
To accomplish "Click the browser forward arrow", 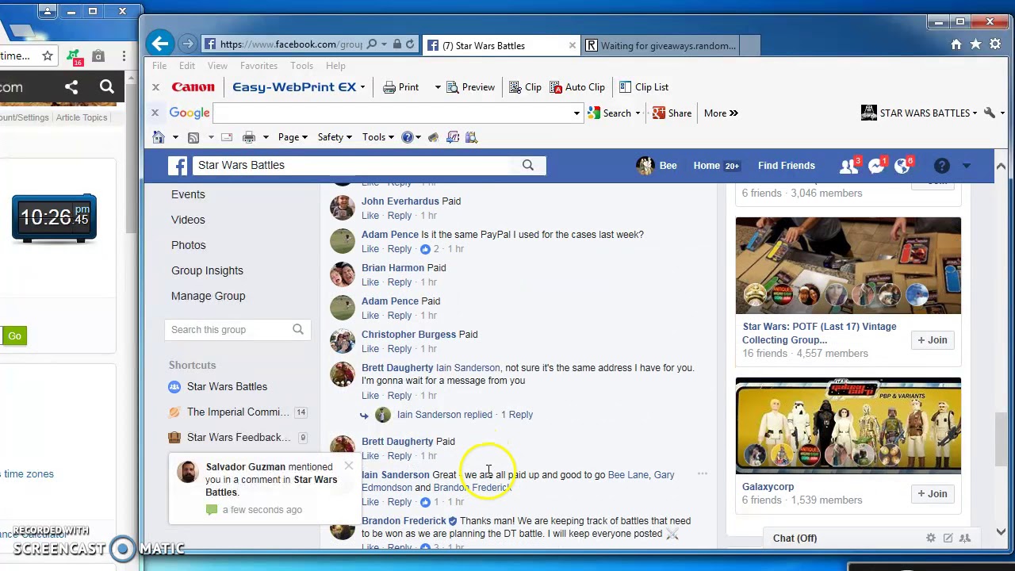I will pos(188,44).
